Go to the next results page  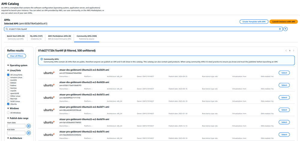tap(293, 51)
